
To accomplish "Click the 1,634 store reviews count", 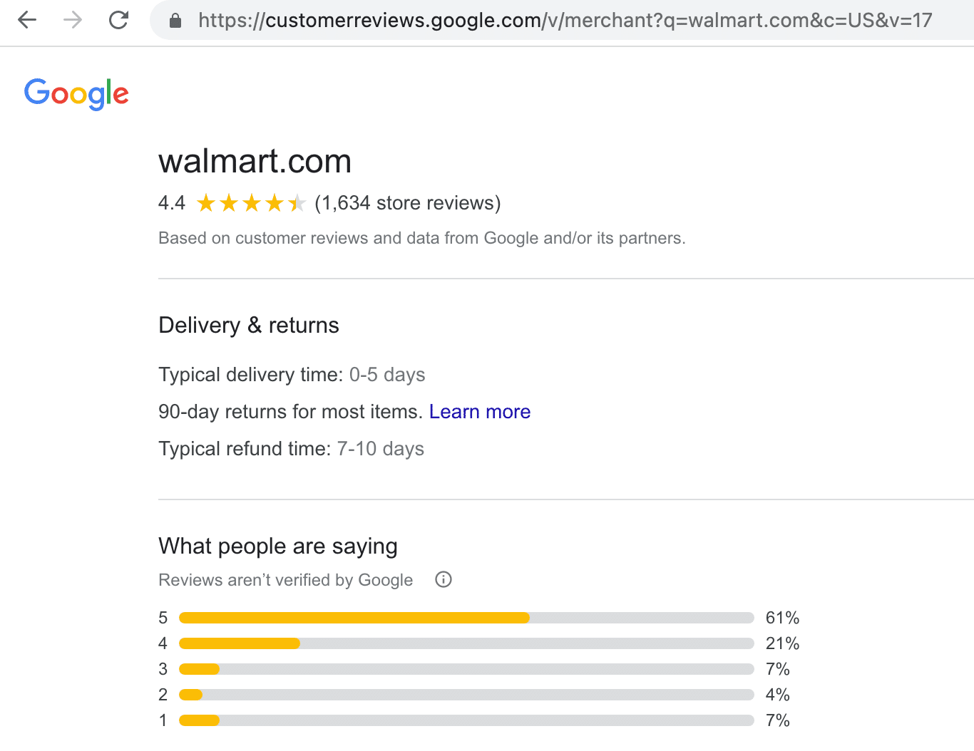I will pyautogui.click(x=408, y=203).
